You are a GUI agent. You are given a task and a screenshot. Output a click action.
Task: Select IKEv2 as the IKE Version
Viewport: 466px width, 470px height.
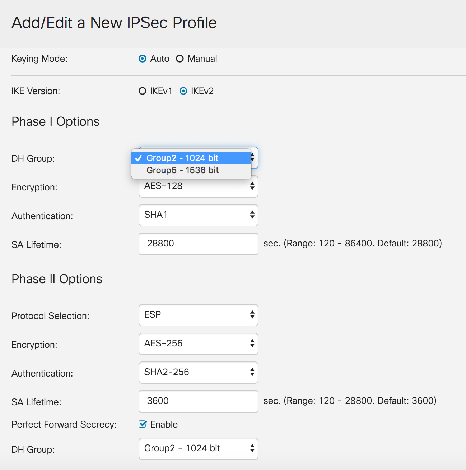coord(184,91)
